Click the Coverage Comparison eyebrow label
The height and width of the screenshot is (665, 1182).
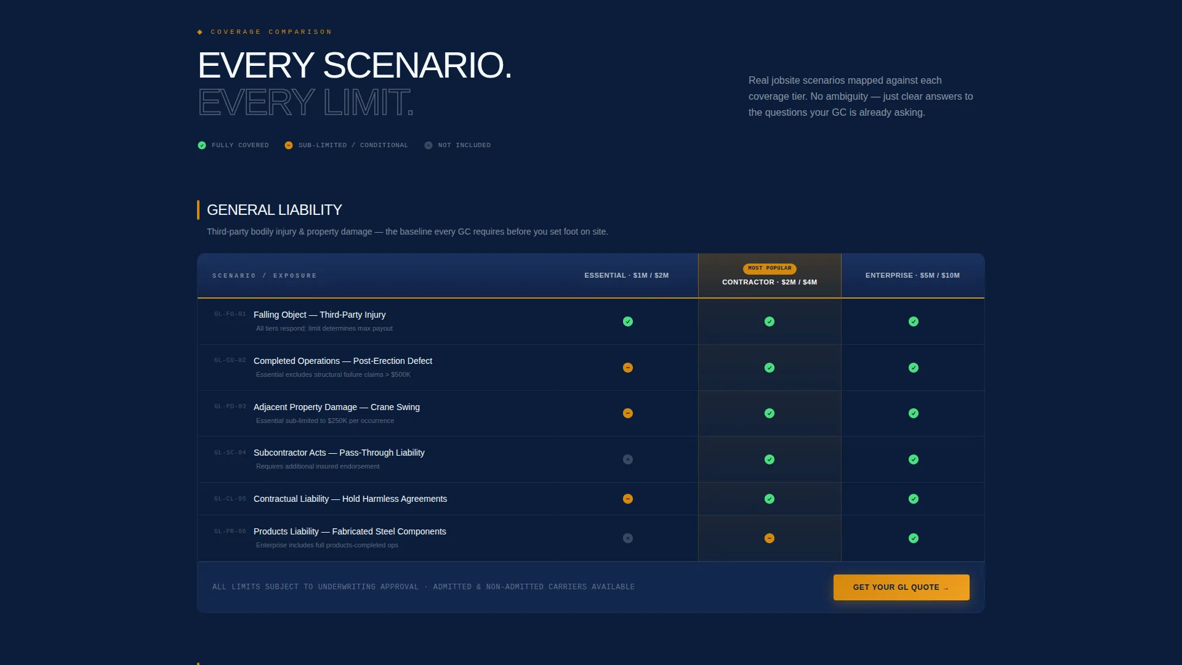(271, 32)
